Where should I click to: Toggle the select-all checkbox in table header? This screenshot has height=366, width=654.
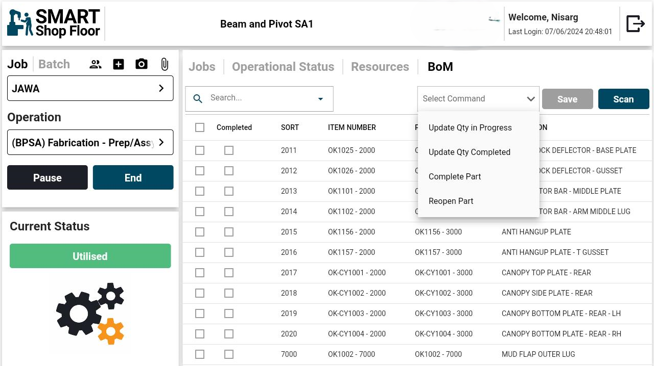(200, 127)
